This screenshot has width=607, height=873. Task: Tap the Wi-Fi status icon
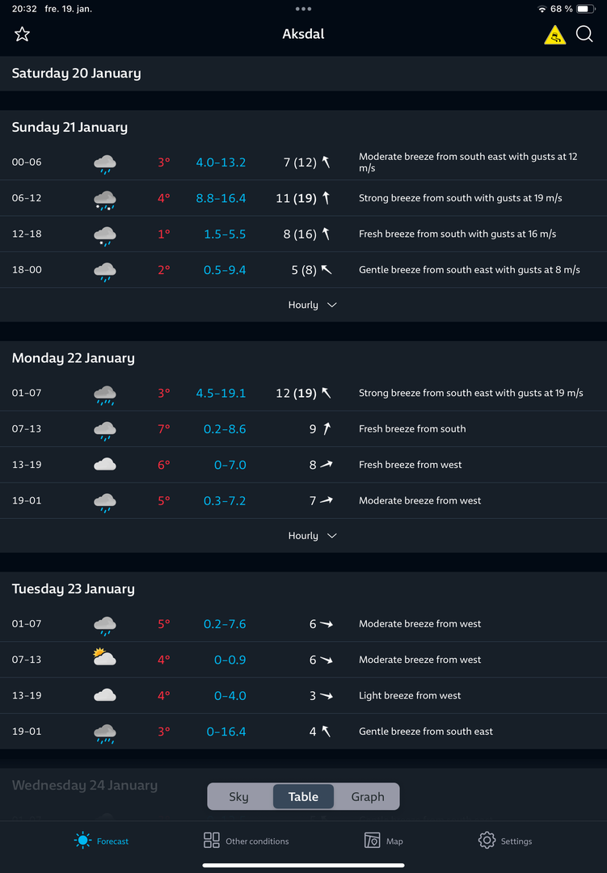pyautogui.click(x=542, y=9)
